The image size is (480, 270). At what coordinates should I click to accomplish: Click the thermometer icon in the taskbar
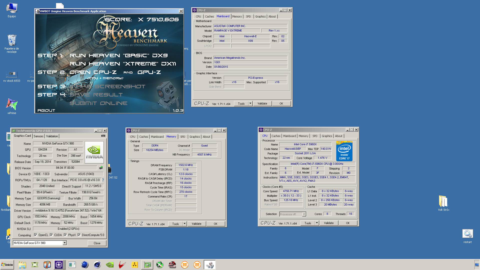point(47,265)
